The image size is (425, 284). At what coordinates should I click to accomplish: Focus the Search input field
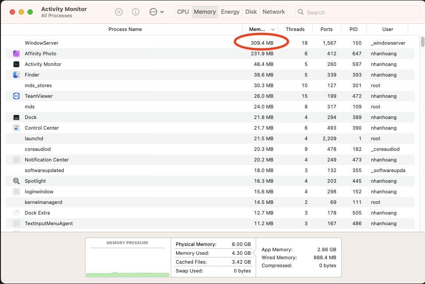358,12
